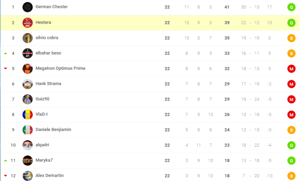The width and height of the screenshot is (300, 181).
Task: Open German Chester's avatar
Action: 28,7
